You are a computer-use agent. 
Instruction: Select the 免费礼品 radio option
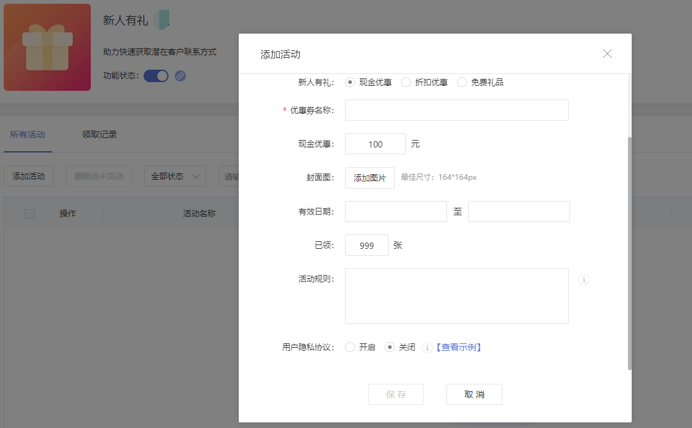tap(462, 81)
